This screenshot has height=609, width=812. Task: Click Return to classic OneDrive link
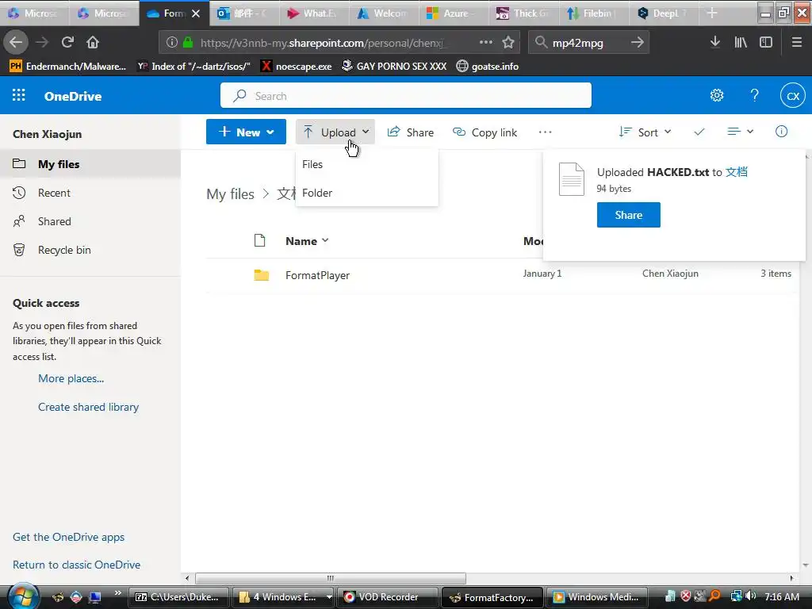[x=76, y=565]
